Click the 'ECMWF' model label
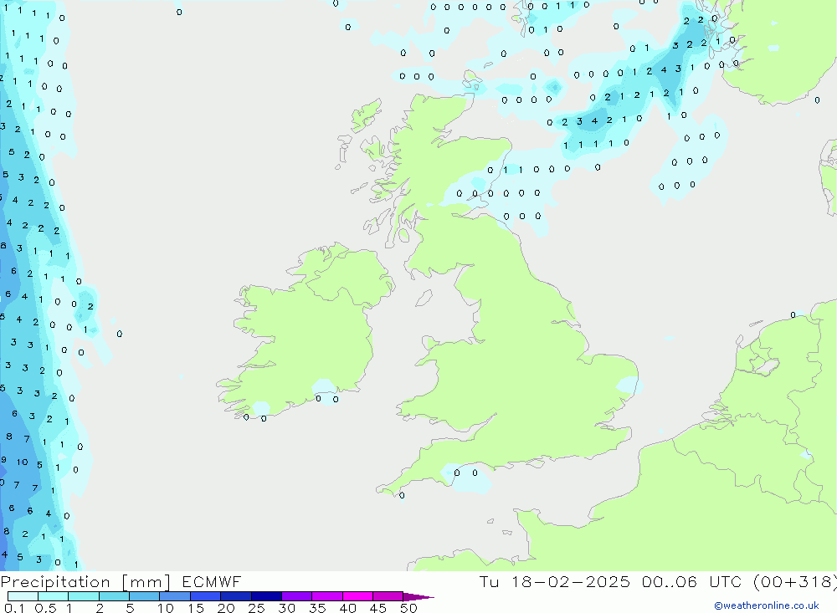 212,582
